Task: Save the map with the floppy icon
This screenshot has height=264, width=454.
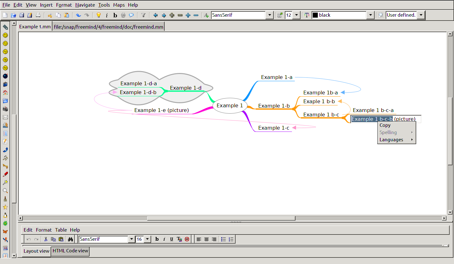Action: click(21, 15)
